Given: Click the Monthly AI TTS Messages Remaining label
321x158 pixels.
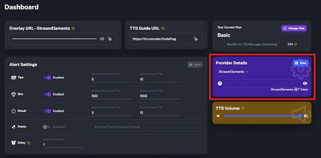Looking at the screenshot, I should click(252, 44).
